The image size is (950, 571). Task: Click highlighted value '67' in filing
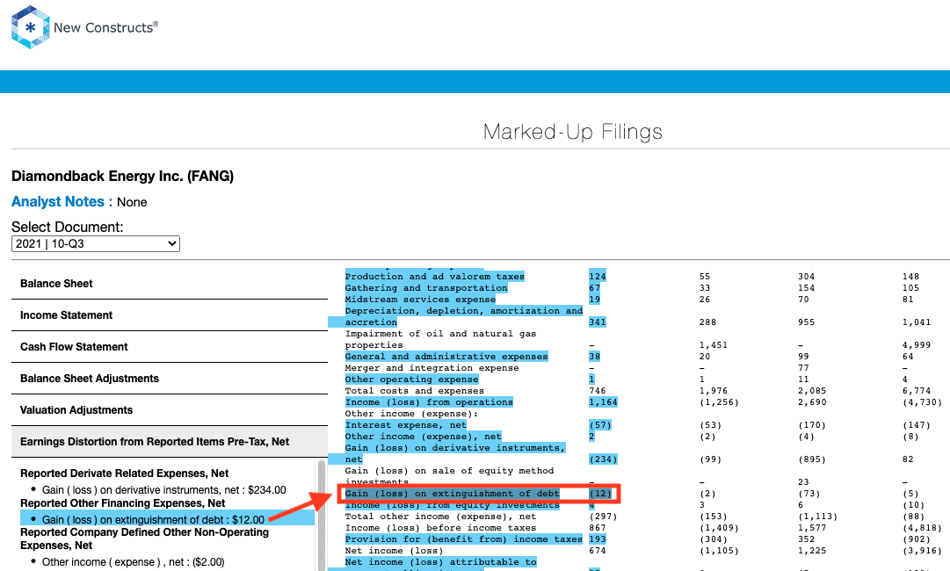tap(594, 288)
